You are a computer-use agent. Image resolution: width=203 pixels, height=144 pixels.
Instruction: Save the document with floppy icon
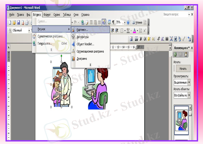pos(19,23)
